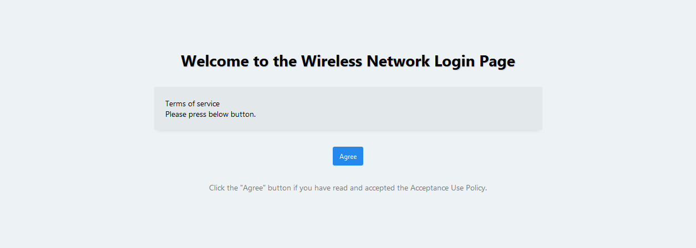Click the Acceptance Use Policy instruction line
This screenshot has width=696, height=248.
click(348, 188)
